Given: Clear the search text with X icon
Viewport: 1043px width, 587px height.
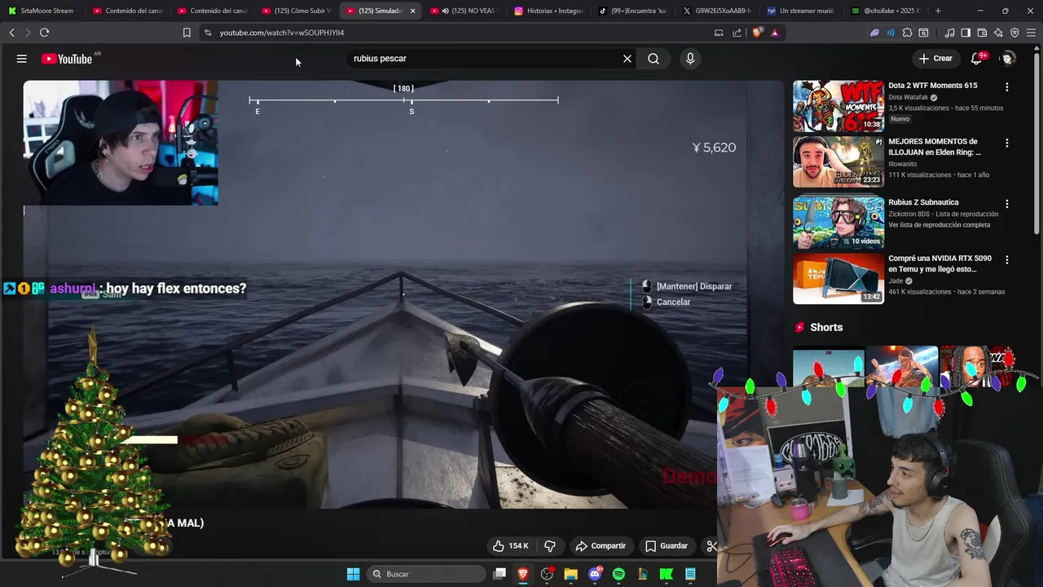Looking at the screenshot, I should tap(627, 59).
